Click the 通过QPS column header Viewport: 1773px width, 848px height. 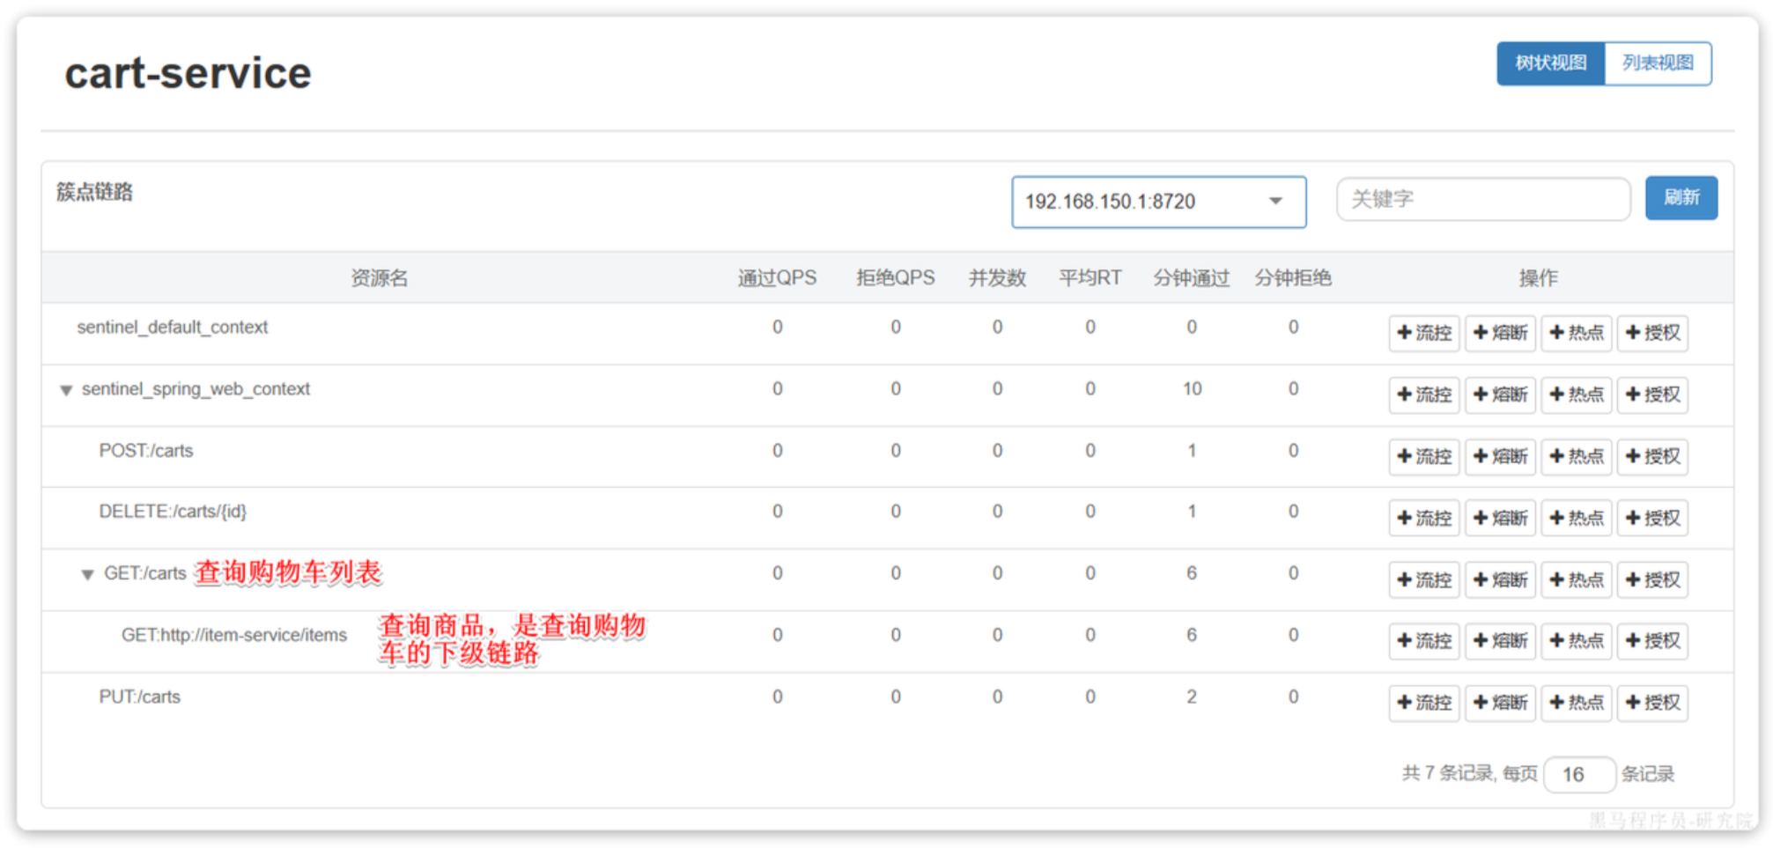(777, 278)
